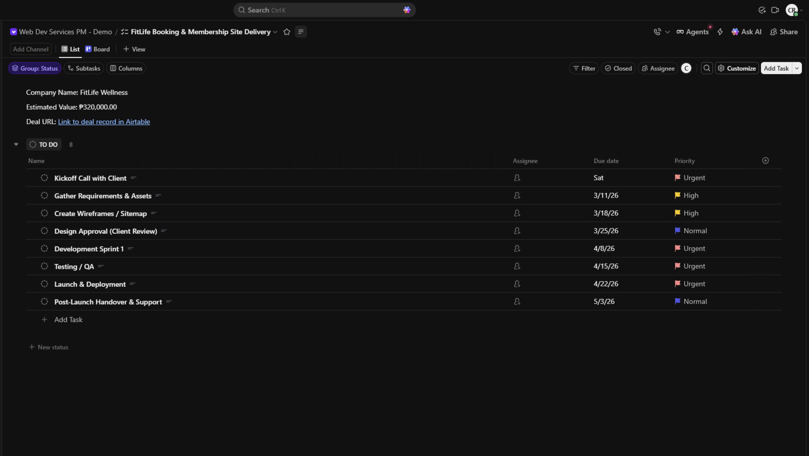Toggle the Subtasks option
The height and width of the screenshot is (456, 809).
pyautogui.click(x=84, y=68)
